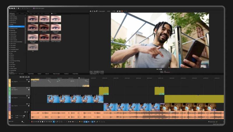Save preview snapshot to file icon
The height and width of the screenshot is (132, 233).
pyautogui.click(x=120, y=11)
